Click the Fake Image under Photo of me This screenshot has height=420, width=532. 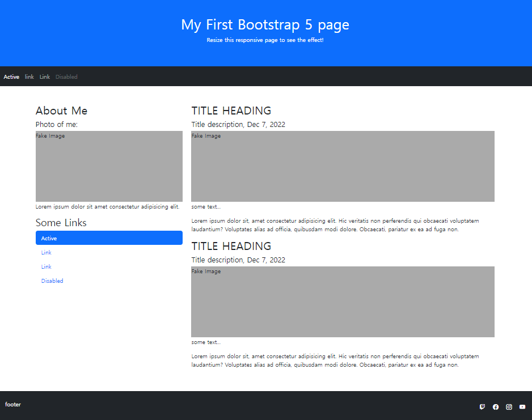(109, 166)
